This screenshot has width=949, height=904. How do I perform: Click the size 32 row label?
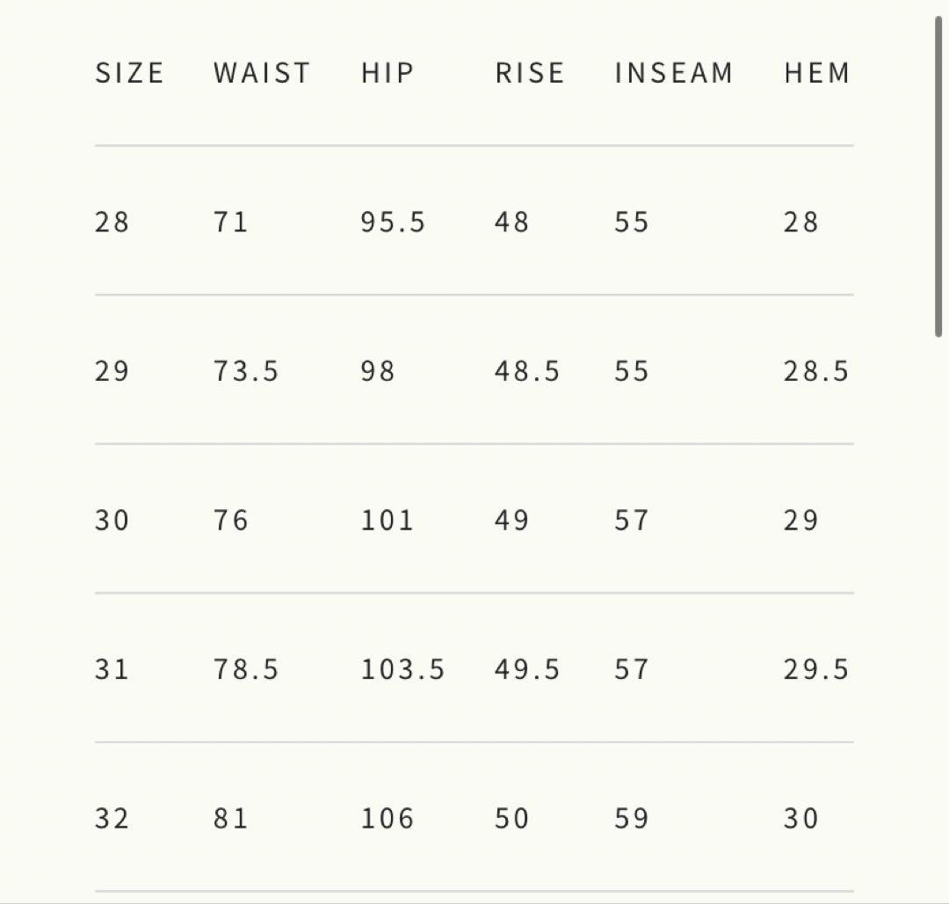tap(112, 820)
